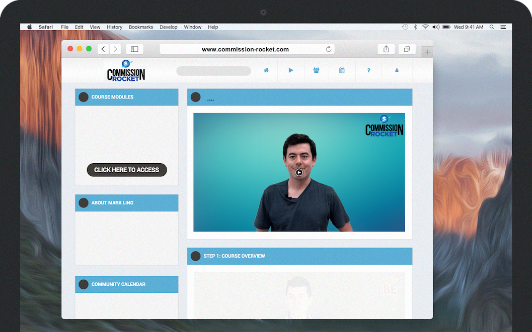
Task: Open the Safari share button
Action: point(386,49)
